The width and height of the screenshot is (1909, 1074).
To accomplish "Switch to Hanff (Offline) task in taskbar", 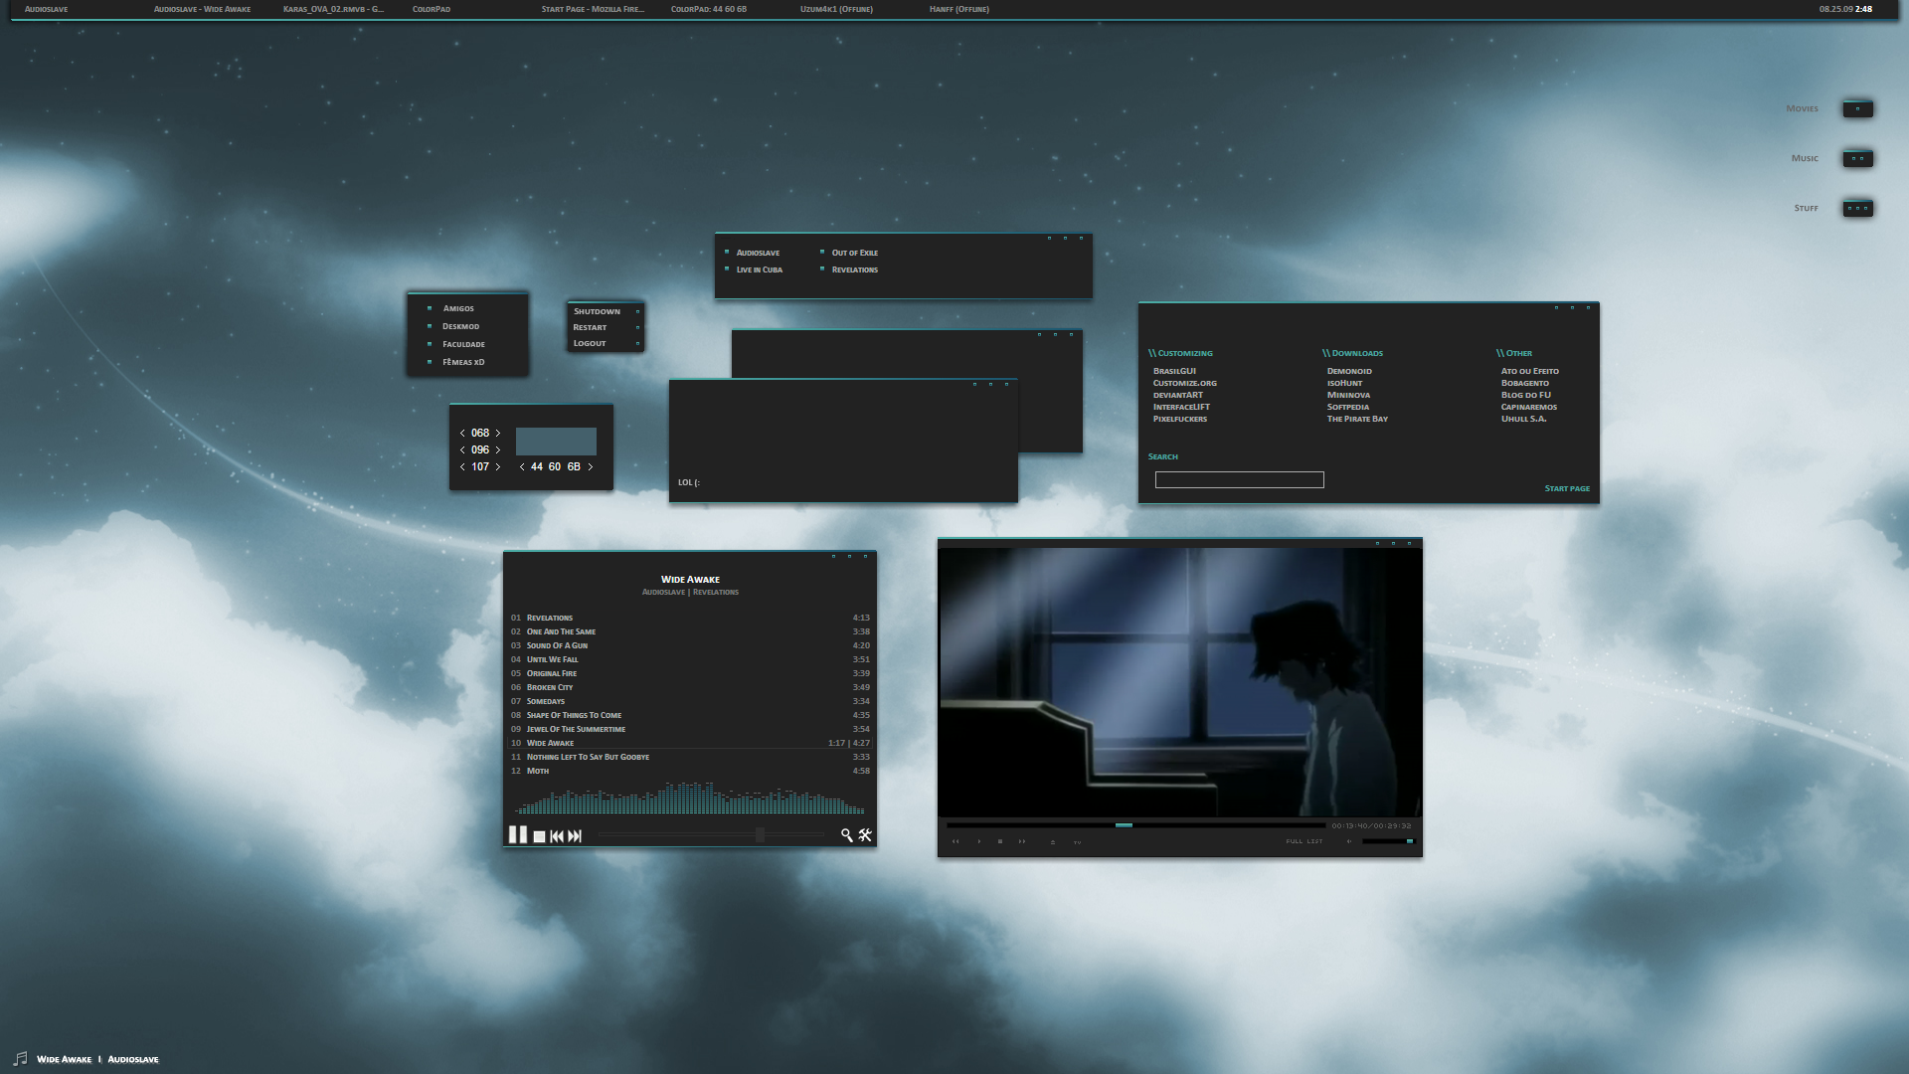I will (x=959, y=9).
